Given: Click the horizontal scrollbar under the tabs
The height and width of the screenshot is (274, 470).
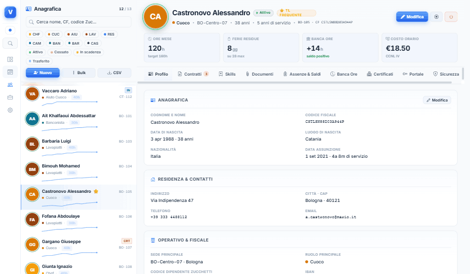Looking at the screenshot, I should point(294,82).
